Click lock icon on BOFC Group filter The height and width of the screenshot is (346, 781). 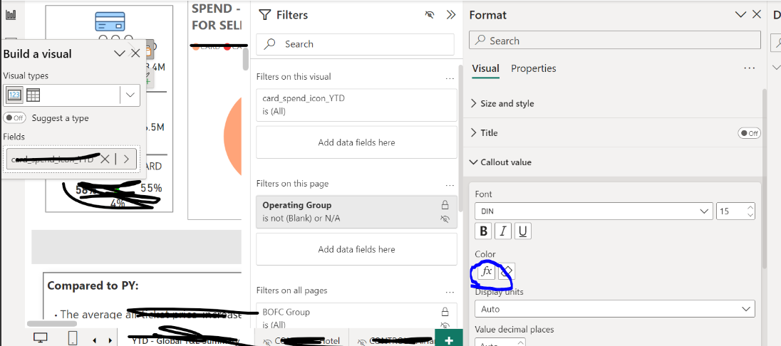[445, 312]
